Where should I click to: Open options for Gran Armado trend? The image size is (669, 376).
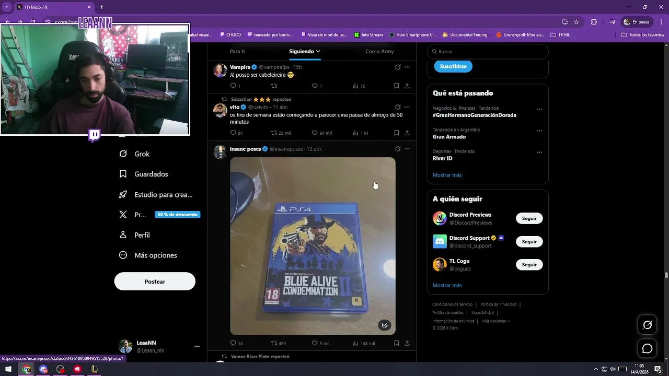pos(539,131)
